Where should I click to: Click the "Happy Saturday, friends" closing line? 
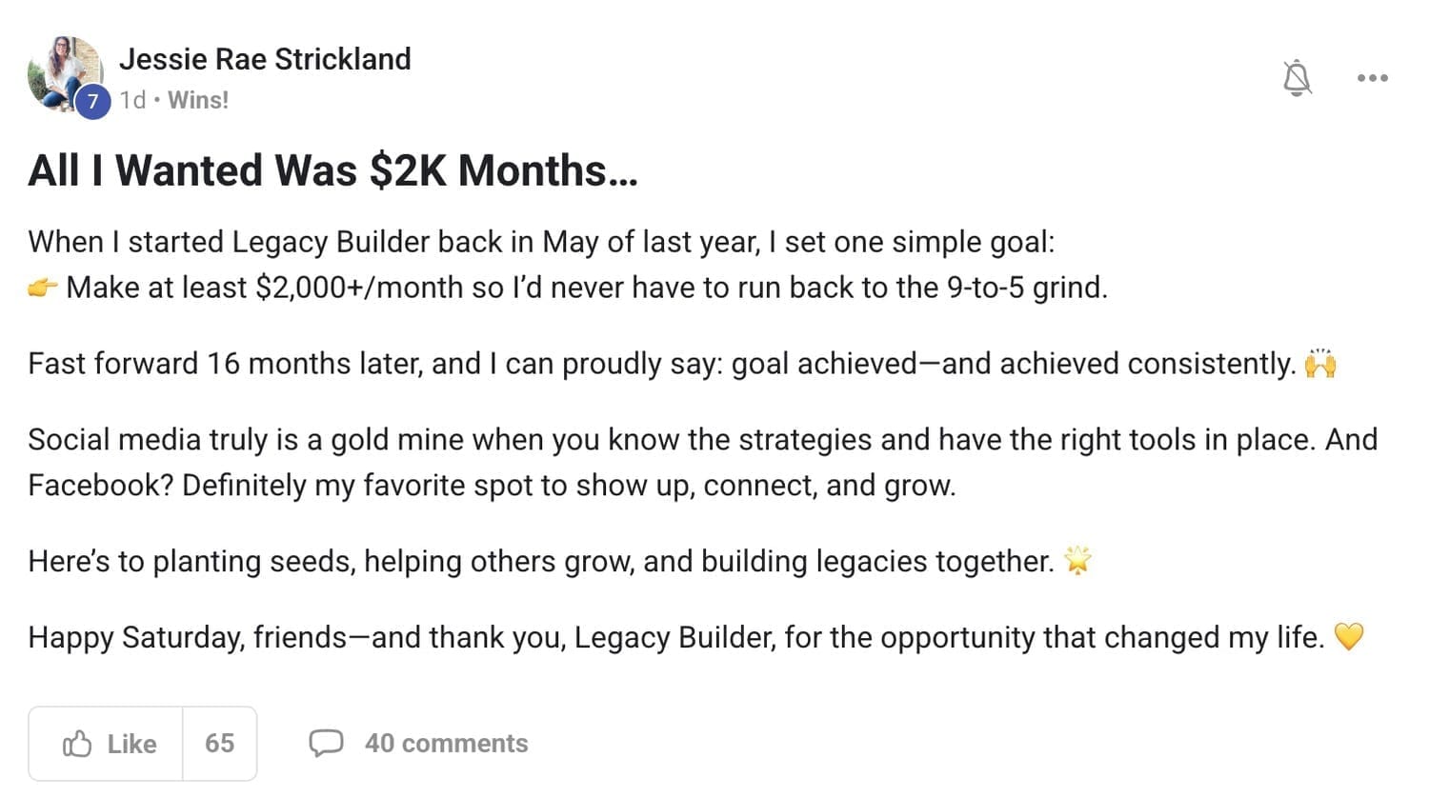675,637
